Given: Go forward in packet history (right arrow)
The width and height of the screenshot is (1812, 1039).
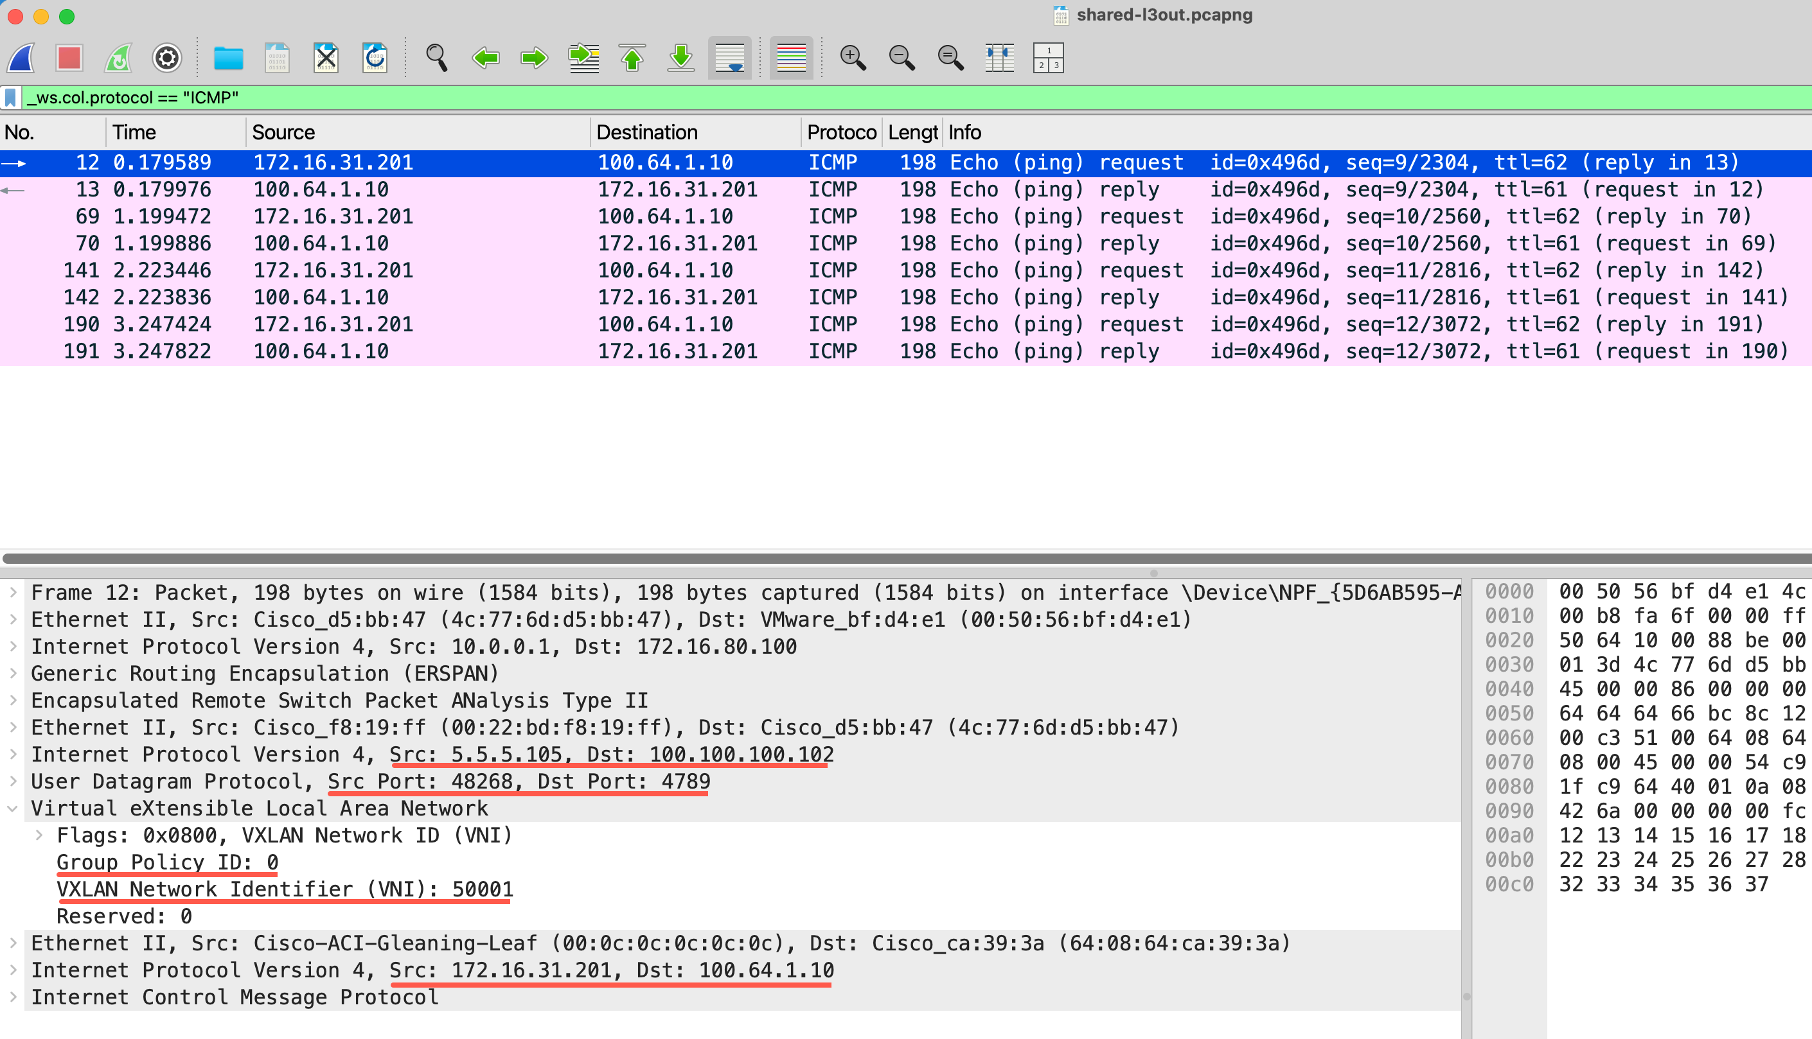Looking at the screenshot, I should point(534,58).
